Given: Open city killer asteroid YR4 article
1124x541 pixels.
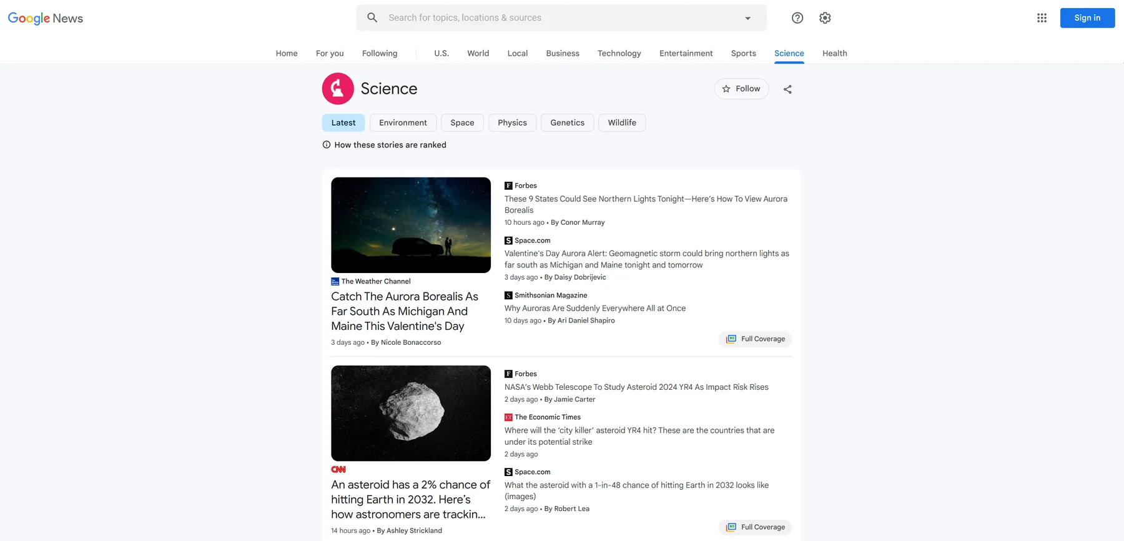Looking at the screenshot, I should pyautogui.click(x=639, y=436).
